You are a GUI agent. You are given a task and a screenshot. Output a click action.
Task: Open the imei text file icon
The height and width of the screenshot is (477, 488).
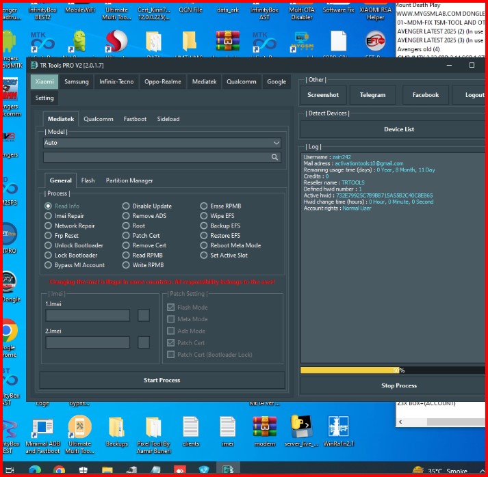pyautogui.click(x=227, y=427)
